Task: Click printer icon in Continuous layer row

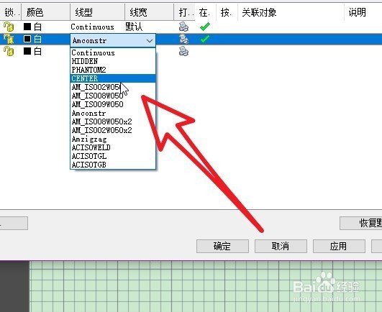Action: coord(183,27)
